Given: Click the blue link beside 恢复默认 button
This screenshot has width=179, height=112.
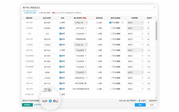Looking at the screenshot, I should tap(38, 105).
